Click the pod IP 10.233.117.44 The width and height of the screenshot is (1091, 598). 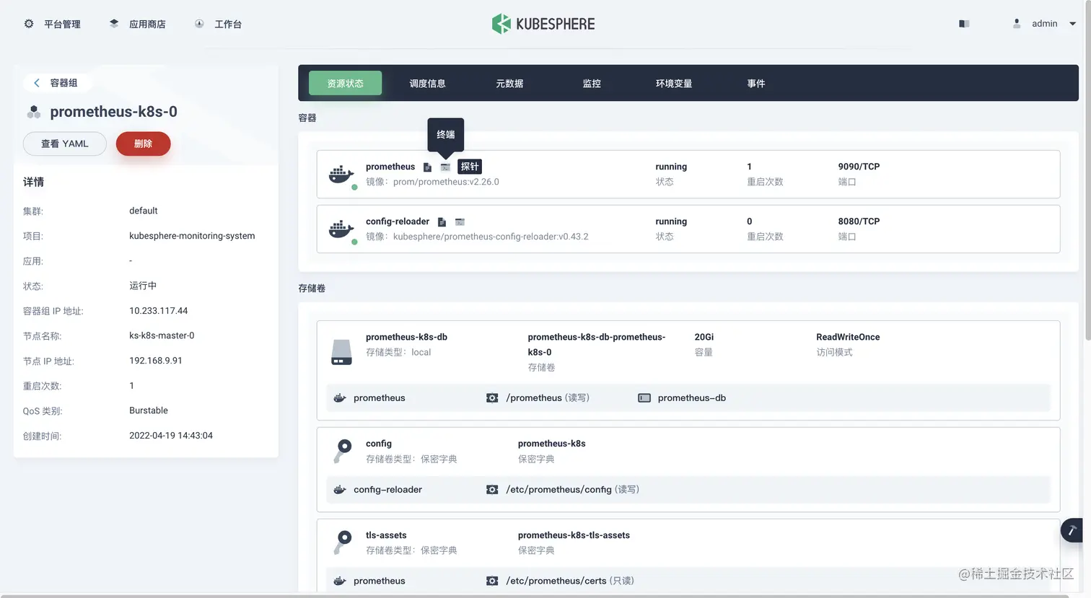[x=158, y=311]
